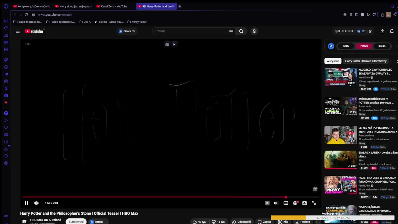398x224 pixels.
Task: Switch to 'kompleksy, które wmówiły' browser tab
Action: click(x=31, y=6)
